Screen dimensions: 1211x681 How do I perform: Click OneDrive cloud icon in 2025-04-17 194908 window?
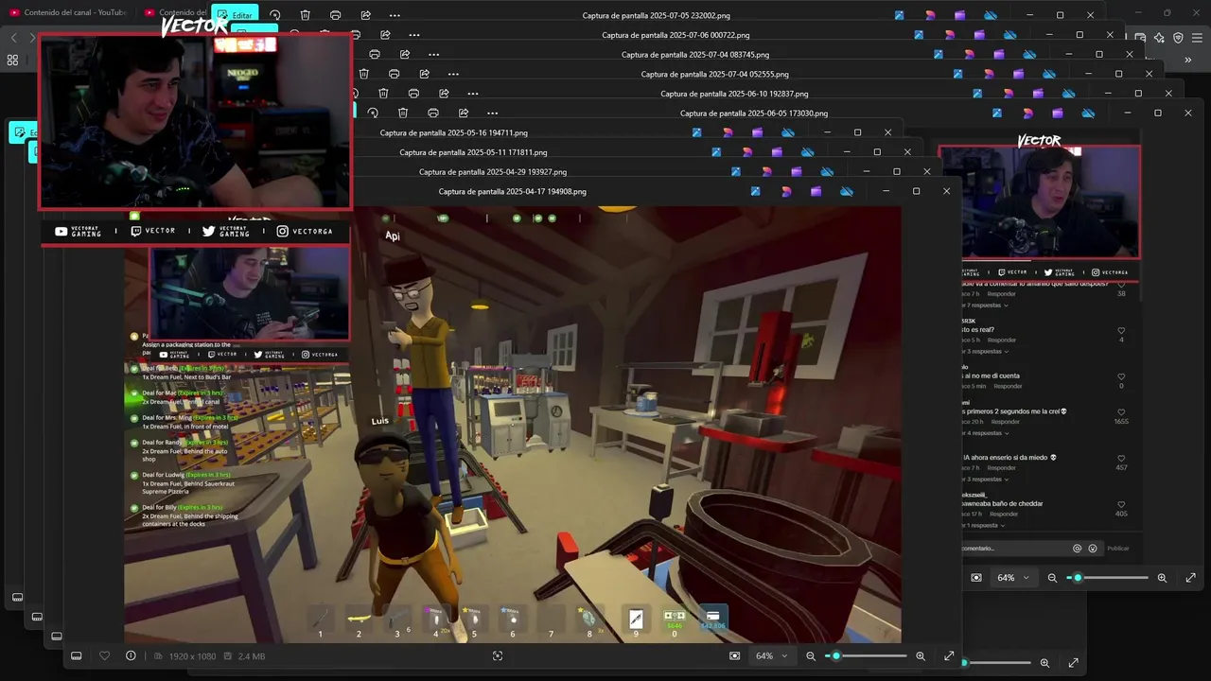(847, 191)
